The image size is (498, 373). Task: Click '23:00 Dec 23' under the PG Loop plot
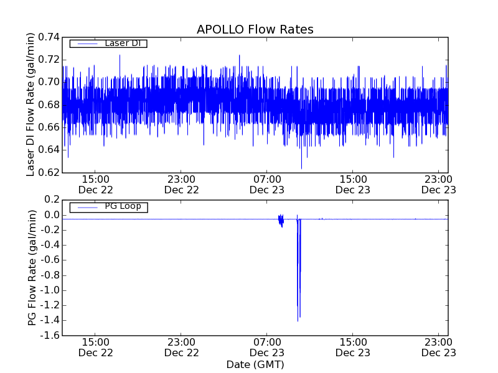click(x=439, y=348)
